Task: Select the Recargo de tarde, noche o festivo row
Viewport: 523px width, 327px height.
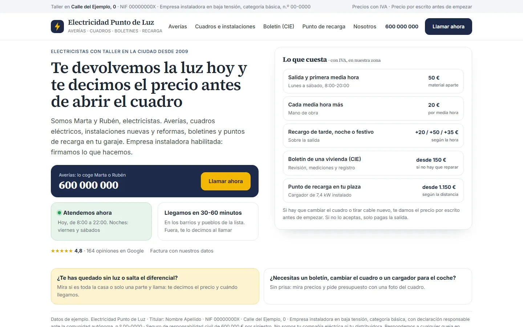Action: (x=373, y=136)
